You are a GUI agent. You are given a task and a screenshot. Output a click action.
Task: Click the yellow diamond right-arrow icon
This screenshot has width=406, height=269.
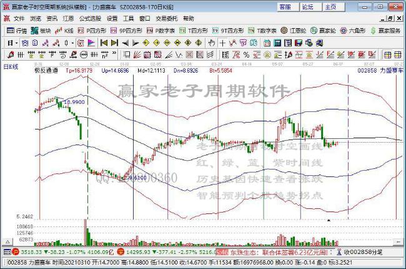156,43
